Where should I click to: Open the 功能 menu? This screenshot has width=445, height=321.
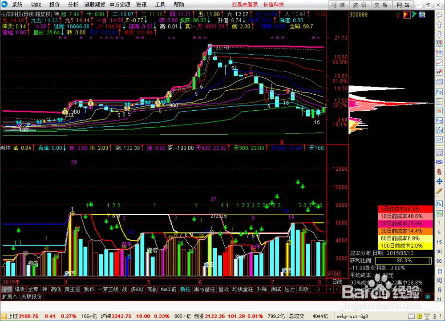[x=36, y=4]
